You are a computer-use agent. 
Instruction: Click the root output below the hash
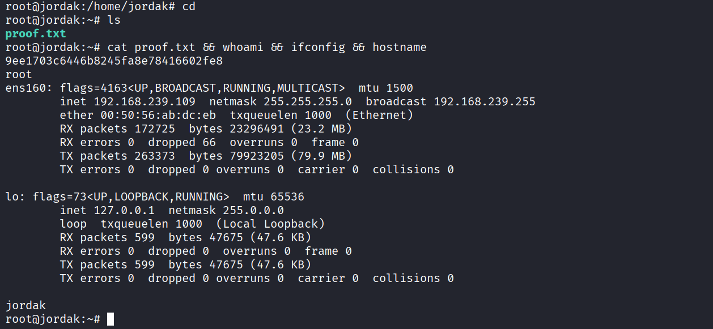[19, 75]
